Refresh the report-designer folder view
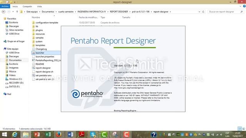The height and width of the screenshot is (138, 246). (x=203, y=12)
